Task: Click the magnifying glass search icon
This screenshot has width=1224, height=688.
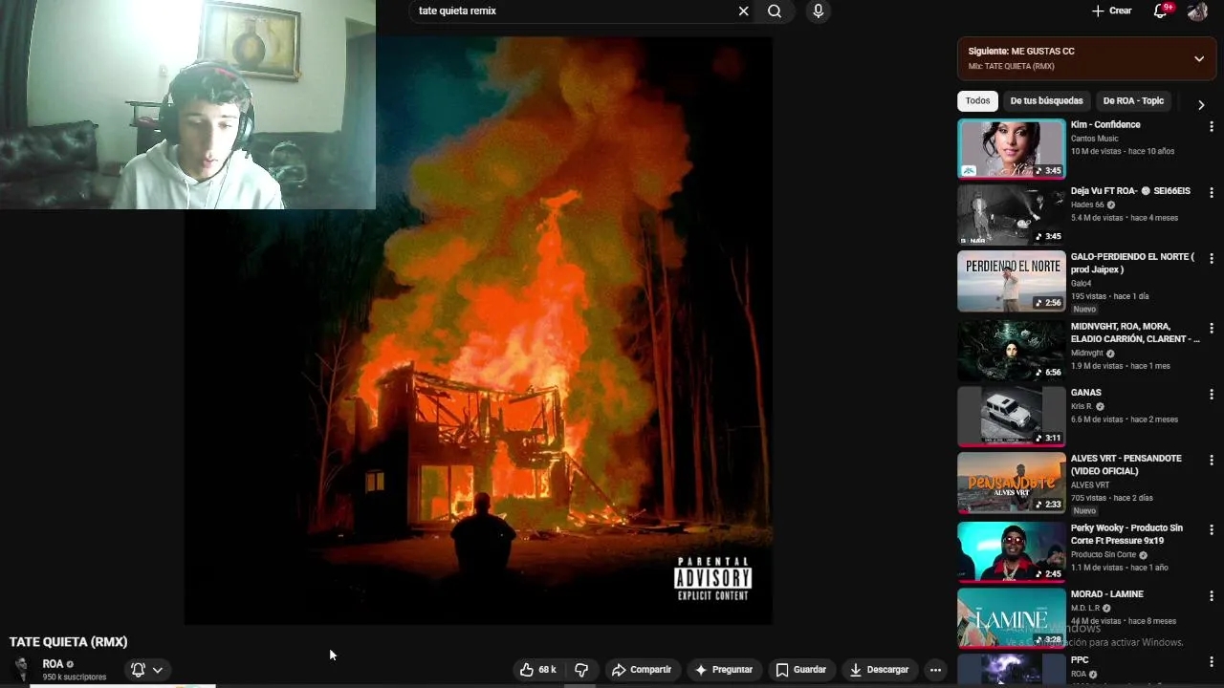Action: click(x=775, y=11)
